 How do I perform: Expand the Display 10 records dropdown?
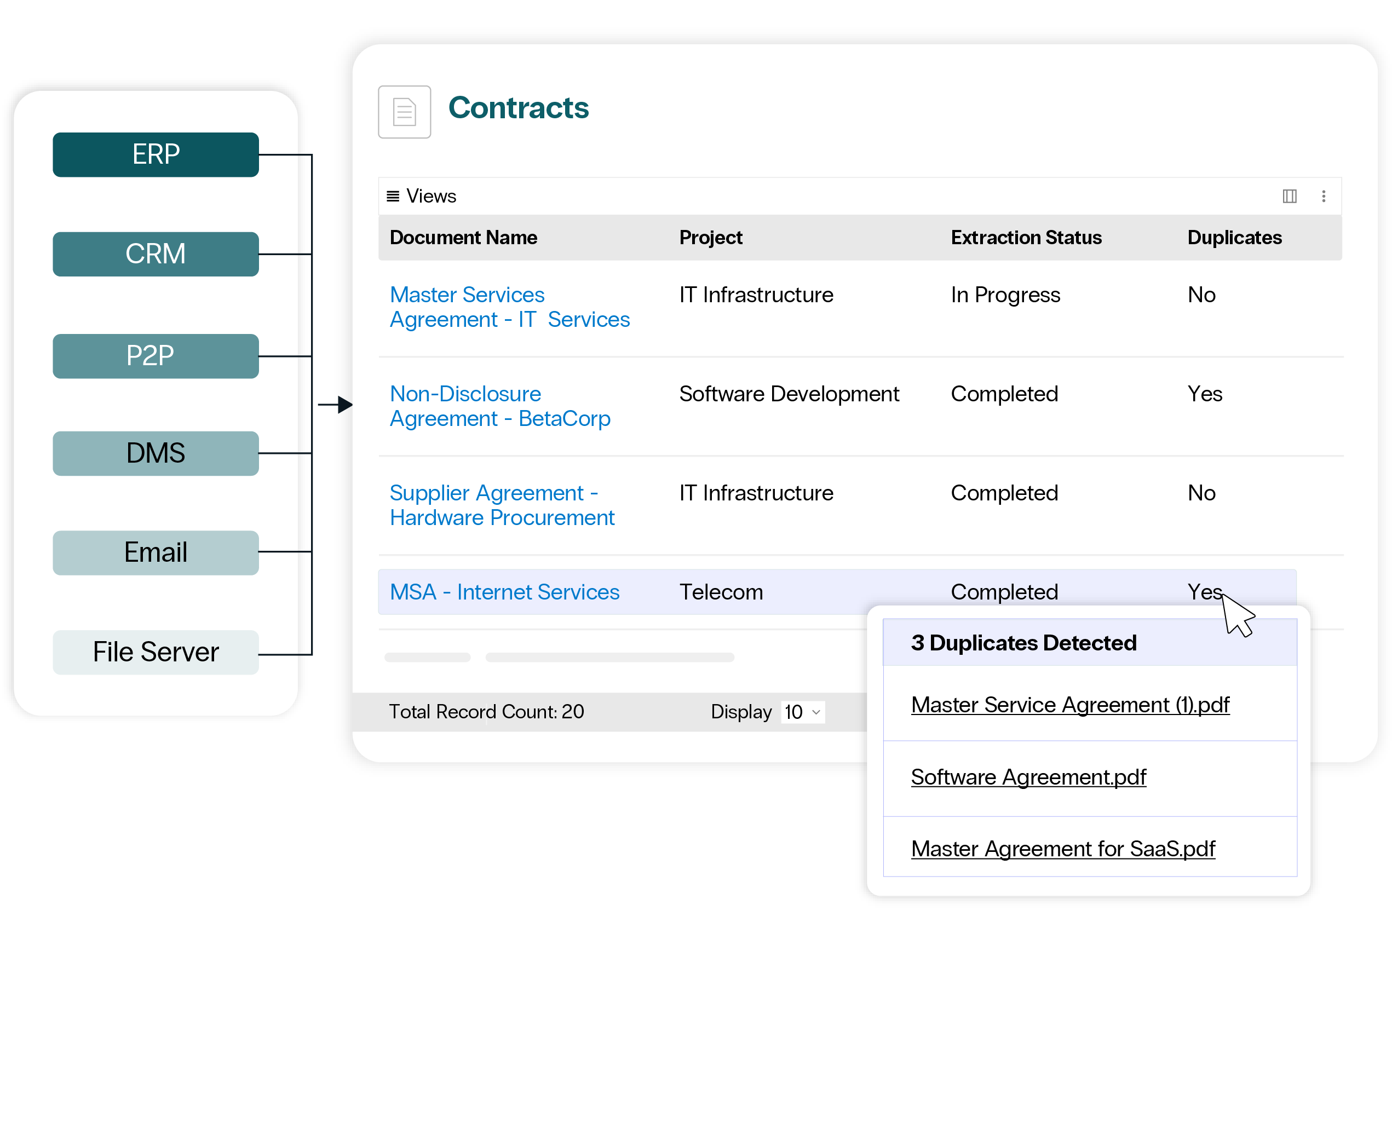click(802, 712)
